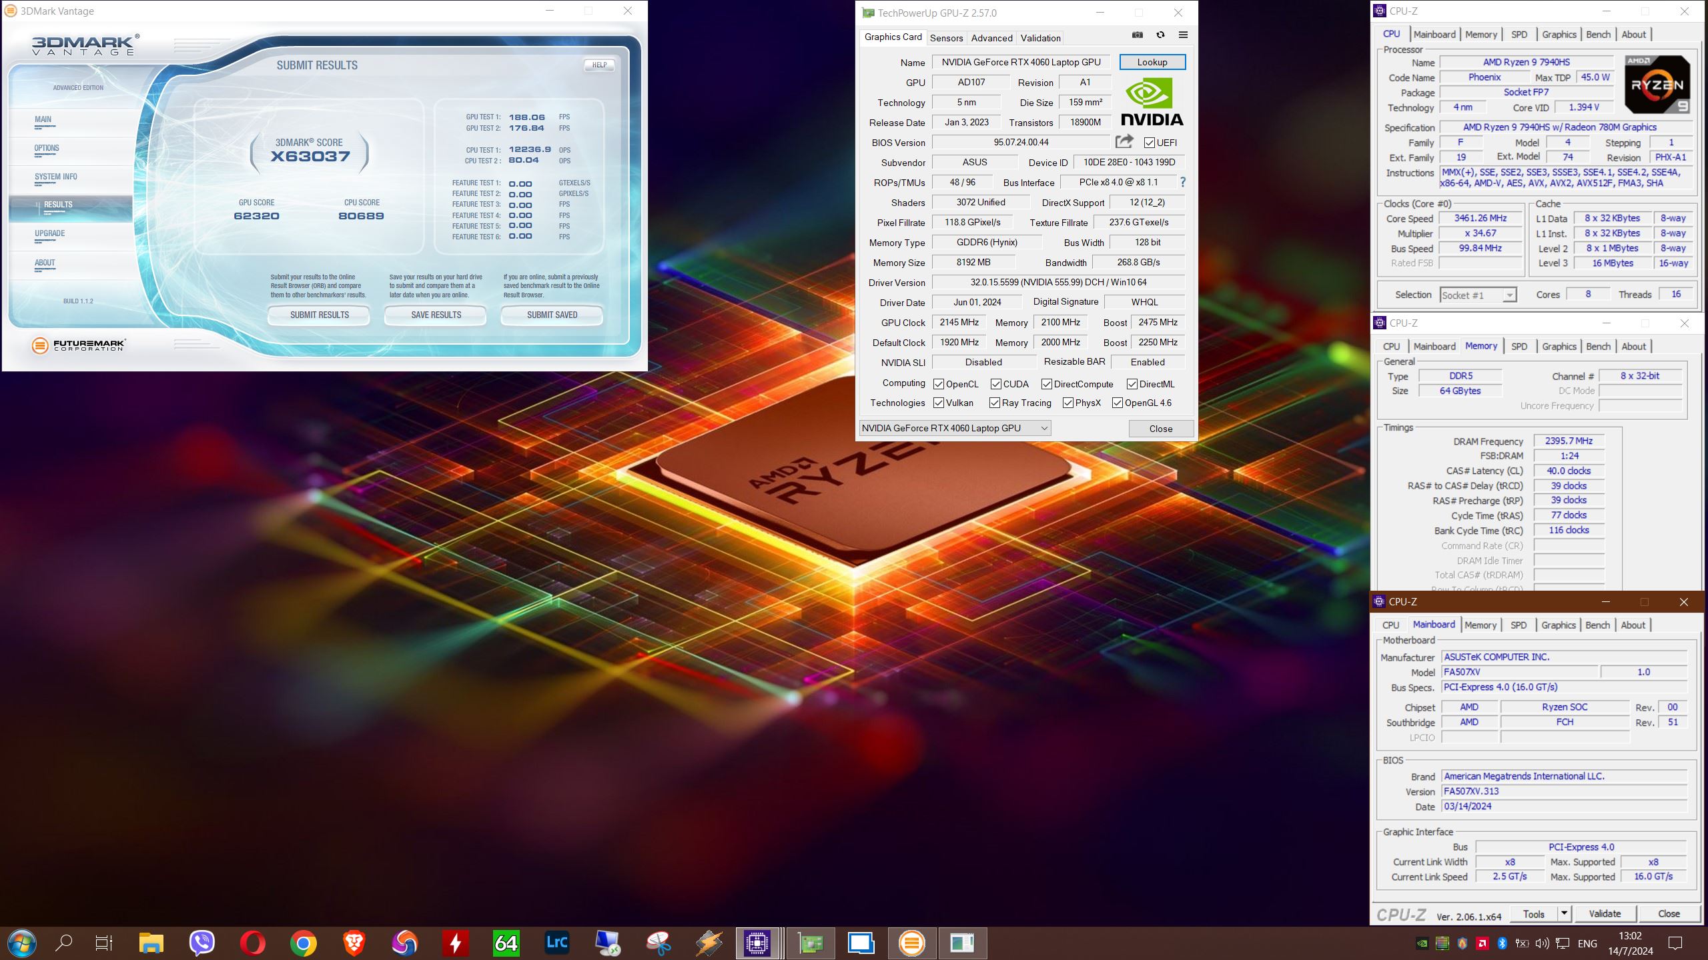Toggle the CUDA checkbox
The width and height of the screenshot is (1708, 960).
coord(996,384)
